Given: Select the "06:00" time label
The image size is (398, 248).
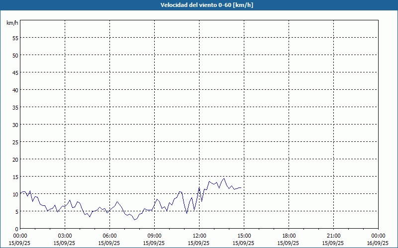Looking at the screenshot, I should [x=109, y=236].
